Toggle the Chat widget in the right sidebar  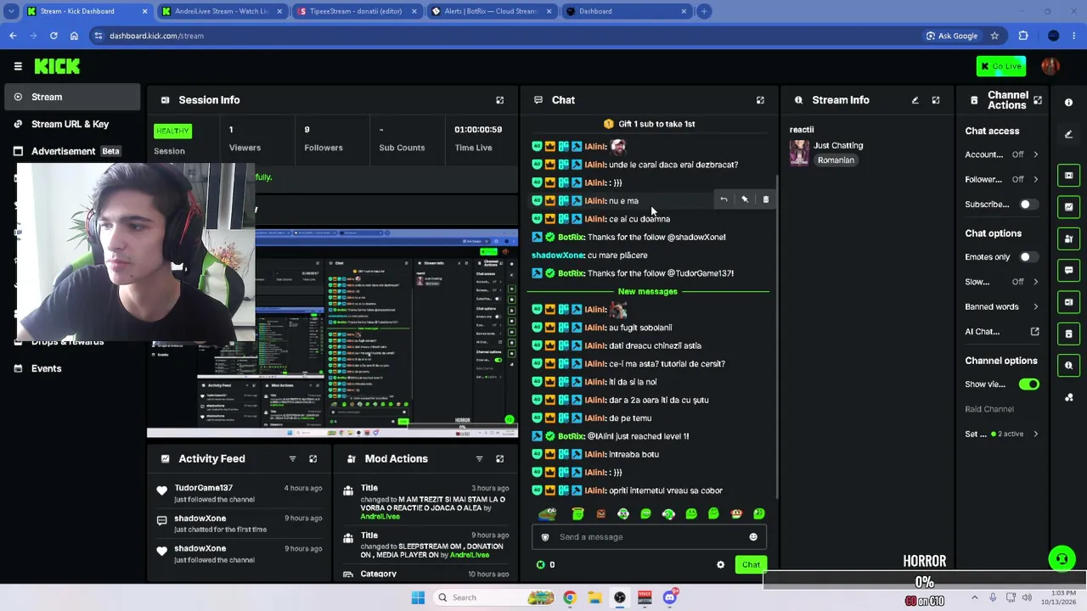[1068, 271]
